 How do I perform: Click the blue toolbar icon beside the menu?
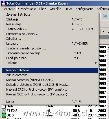[x=105, y=16]
